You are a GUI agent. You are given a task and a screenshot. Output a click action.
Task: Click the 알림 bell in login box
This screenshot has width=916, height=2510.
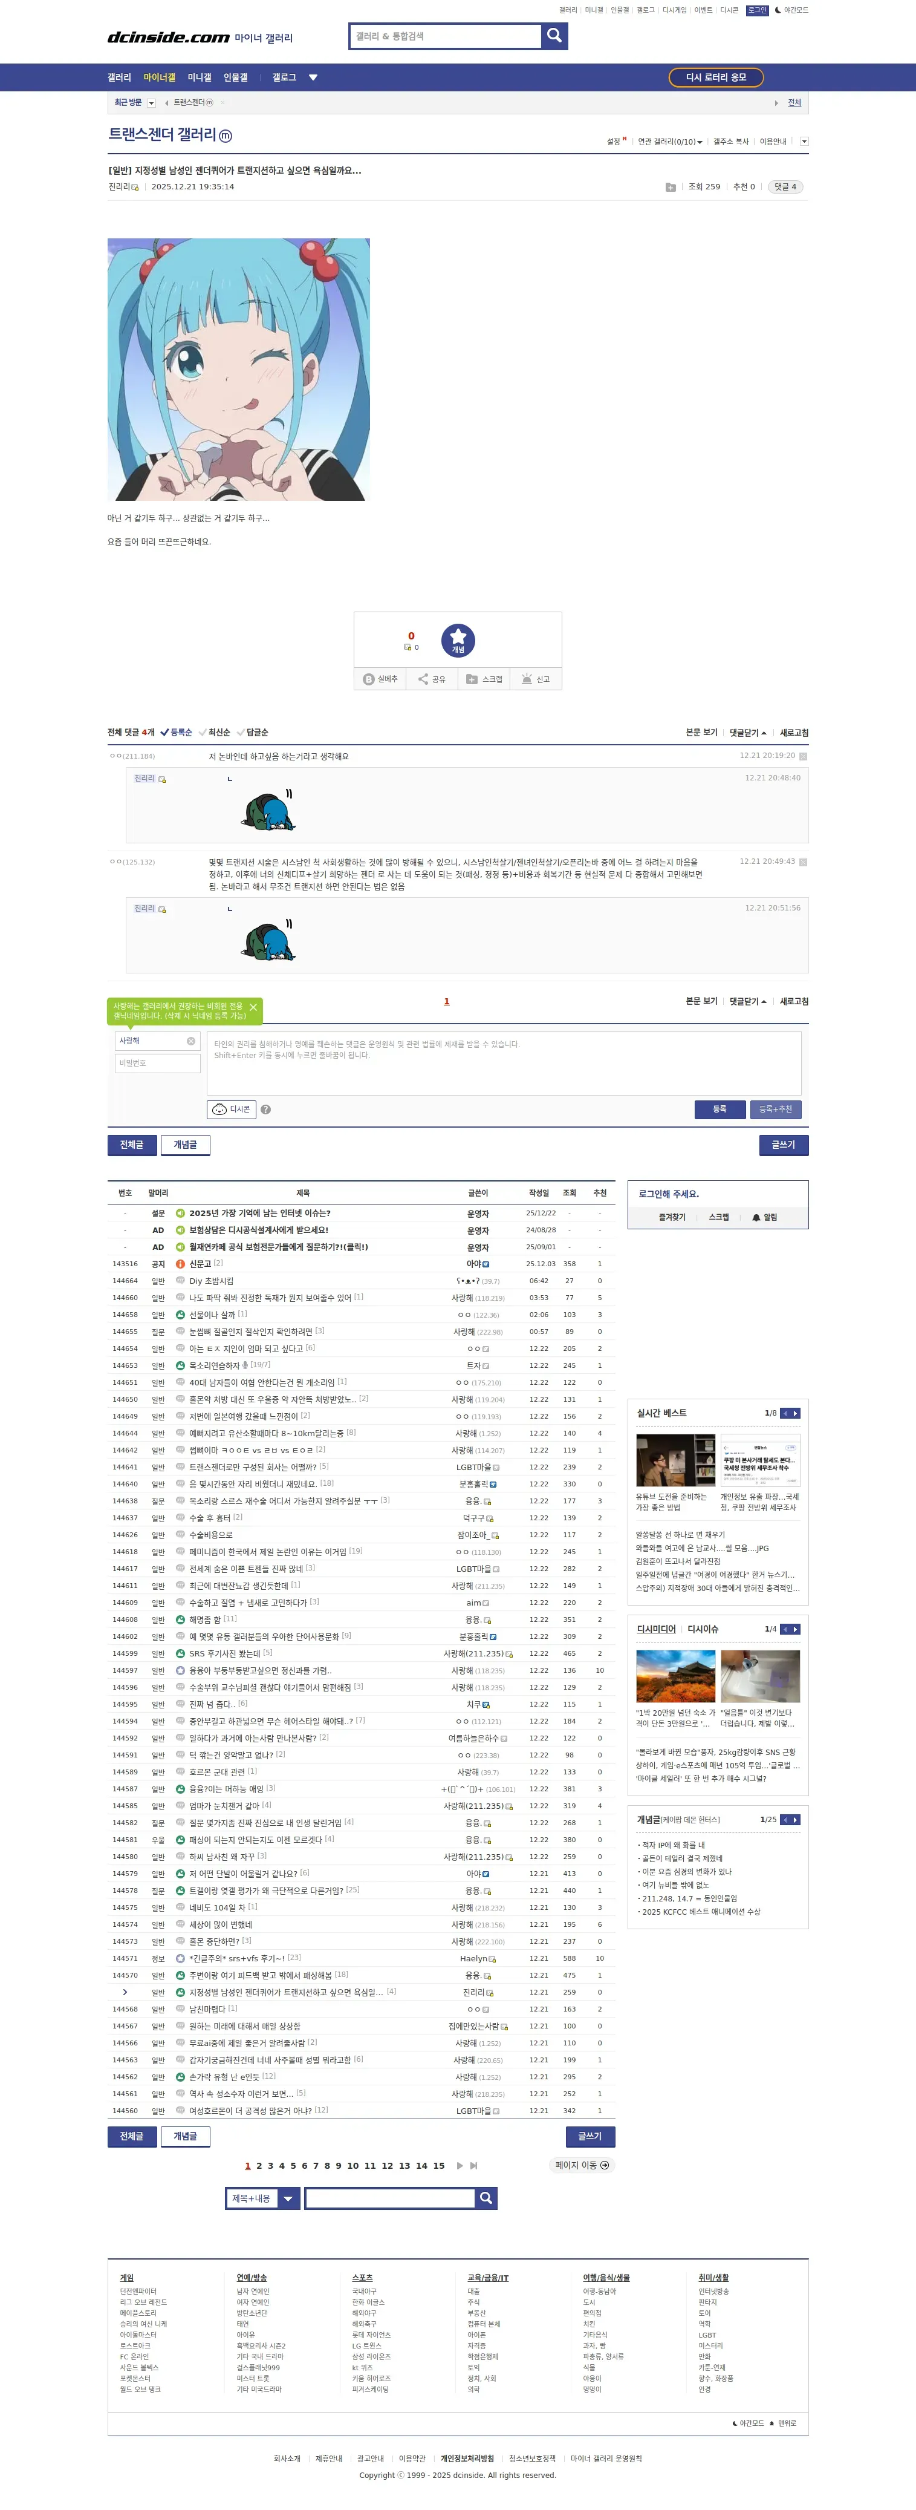(x=764, y=1217)
